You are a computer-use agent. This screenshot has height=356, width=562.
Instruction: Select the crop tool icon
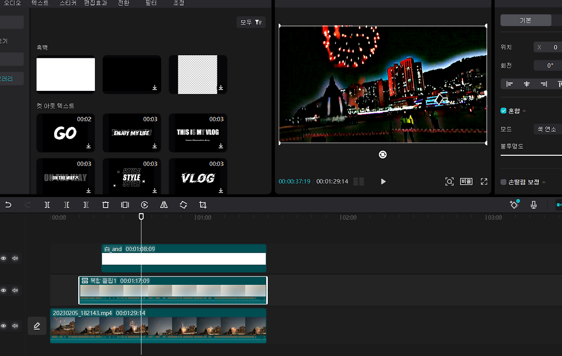tap(202, 205)
